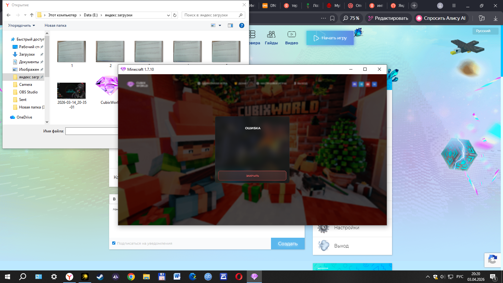Click the refresh button in address bar

pyautogui.click(x=175, y=15)
